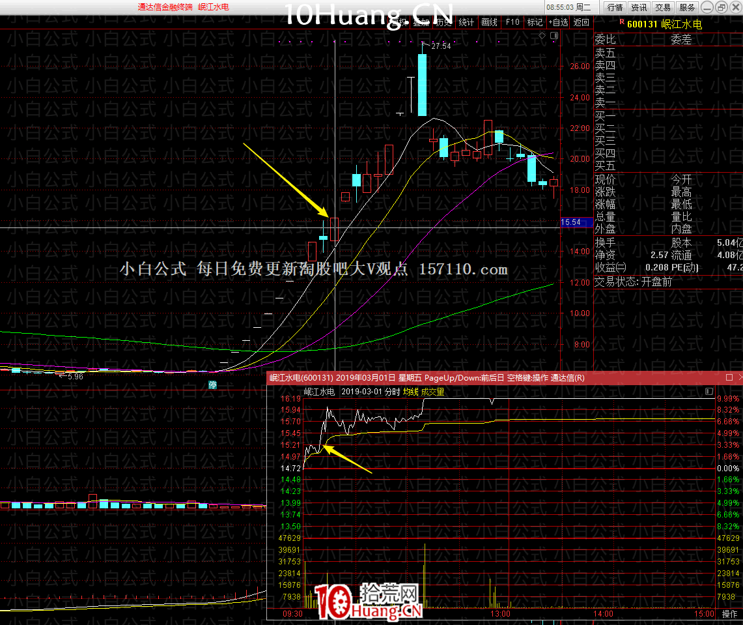Screen dimensions: 743x625
Task: Click the 14:00 time axis label
Action: (603, 614)
